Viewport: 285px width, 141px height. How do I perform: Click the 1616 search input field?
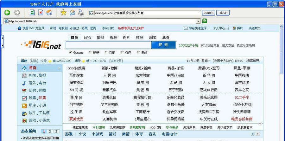[x=108, y=45]
